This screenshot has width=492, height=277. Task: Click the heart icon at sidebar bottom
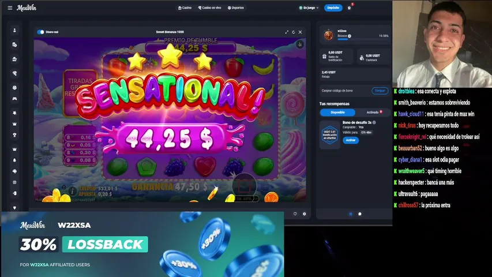point(14,208)
